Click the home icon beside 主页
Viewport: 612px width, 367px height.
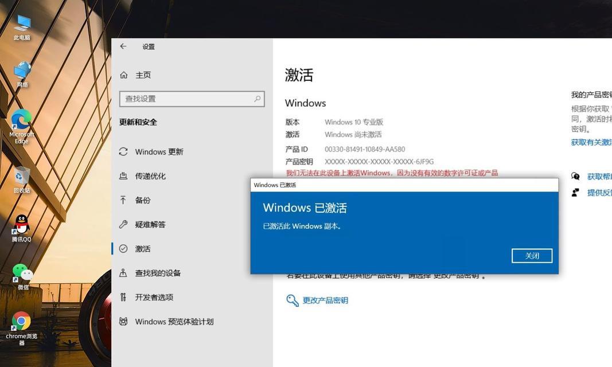pyautogui.click(x=124, y=75)
